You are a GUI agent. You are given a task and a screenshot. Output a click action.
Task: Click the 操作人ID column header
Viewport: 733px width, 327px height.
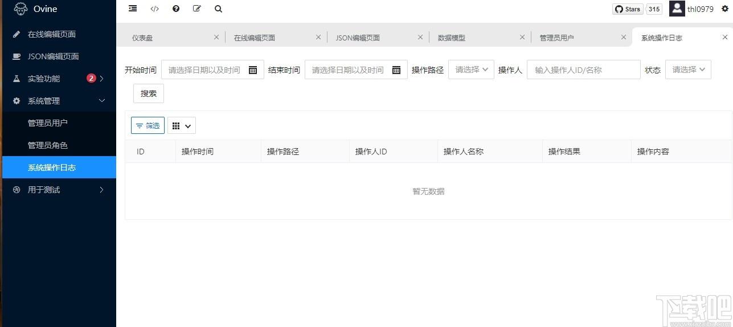[x=394, y=152]
